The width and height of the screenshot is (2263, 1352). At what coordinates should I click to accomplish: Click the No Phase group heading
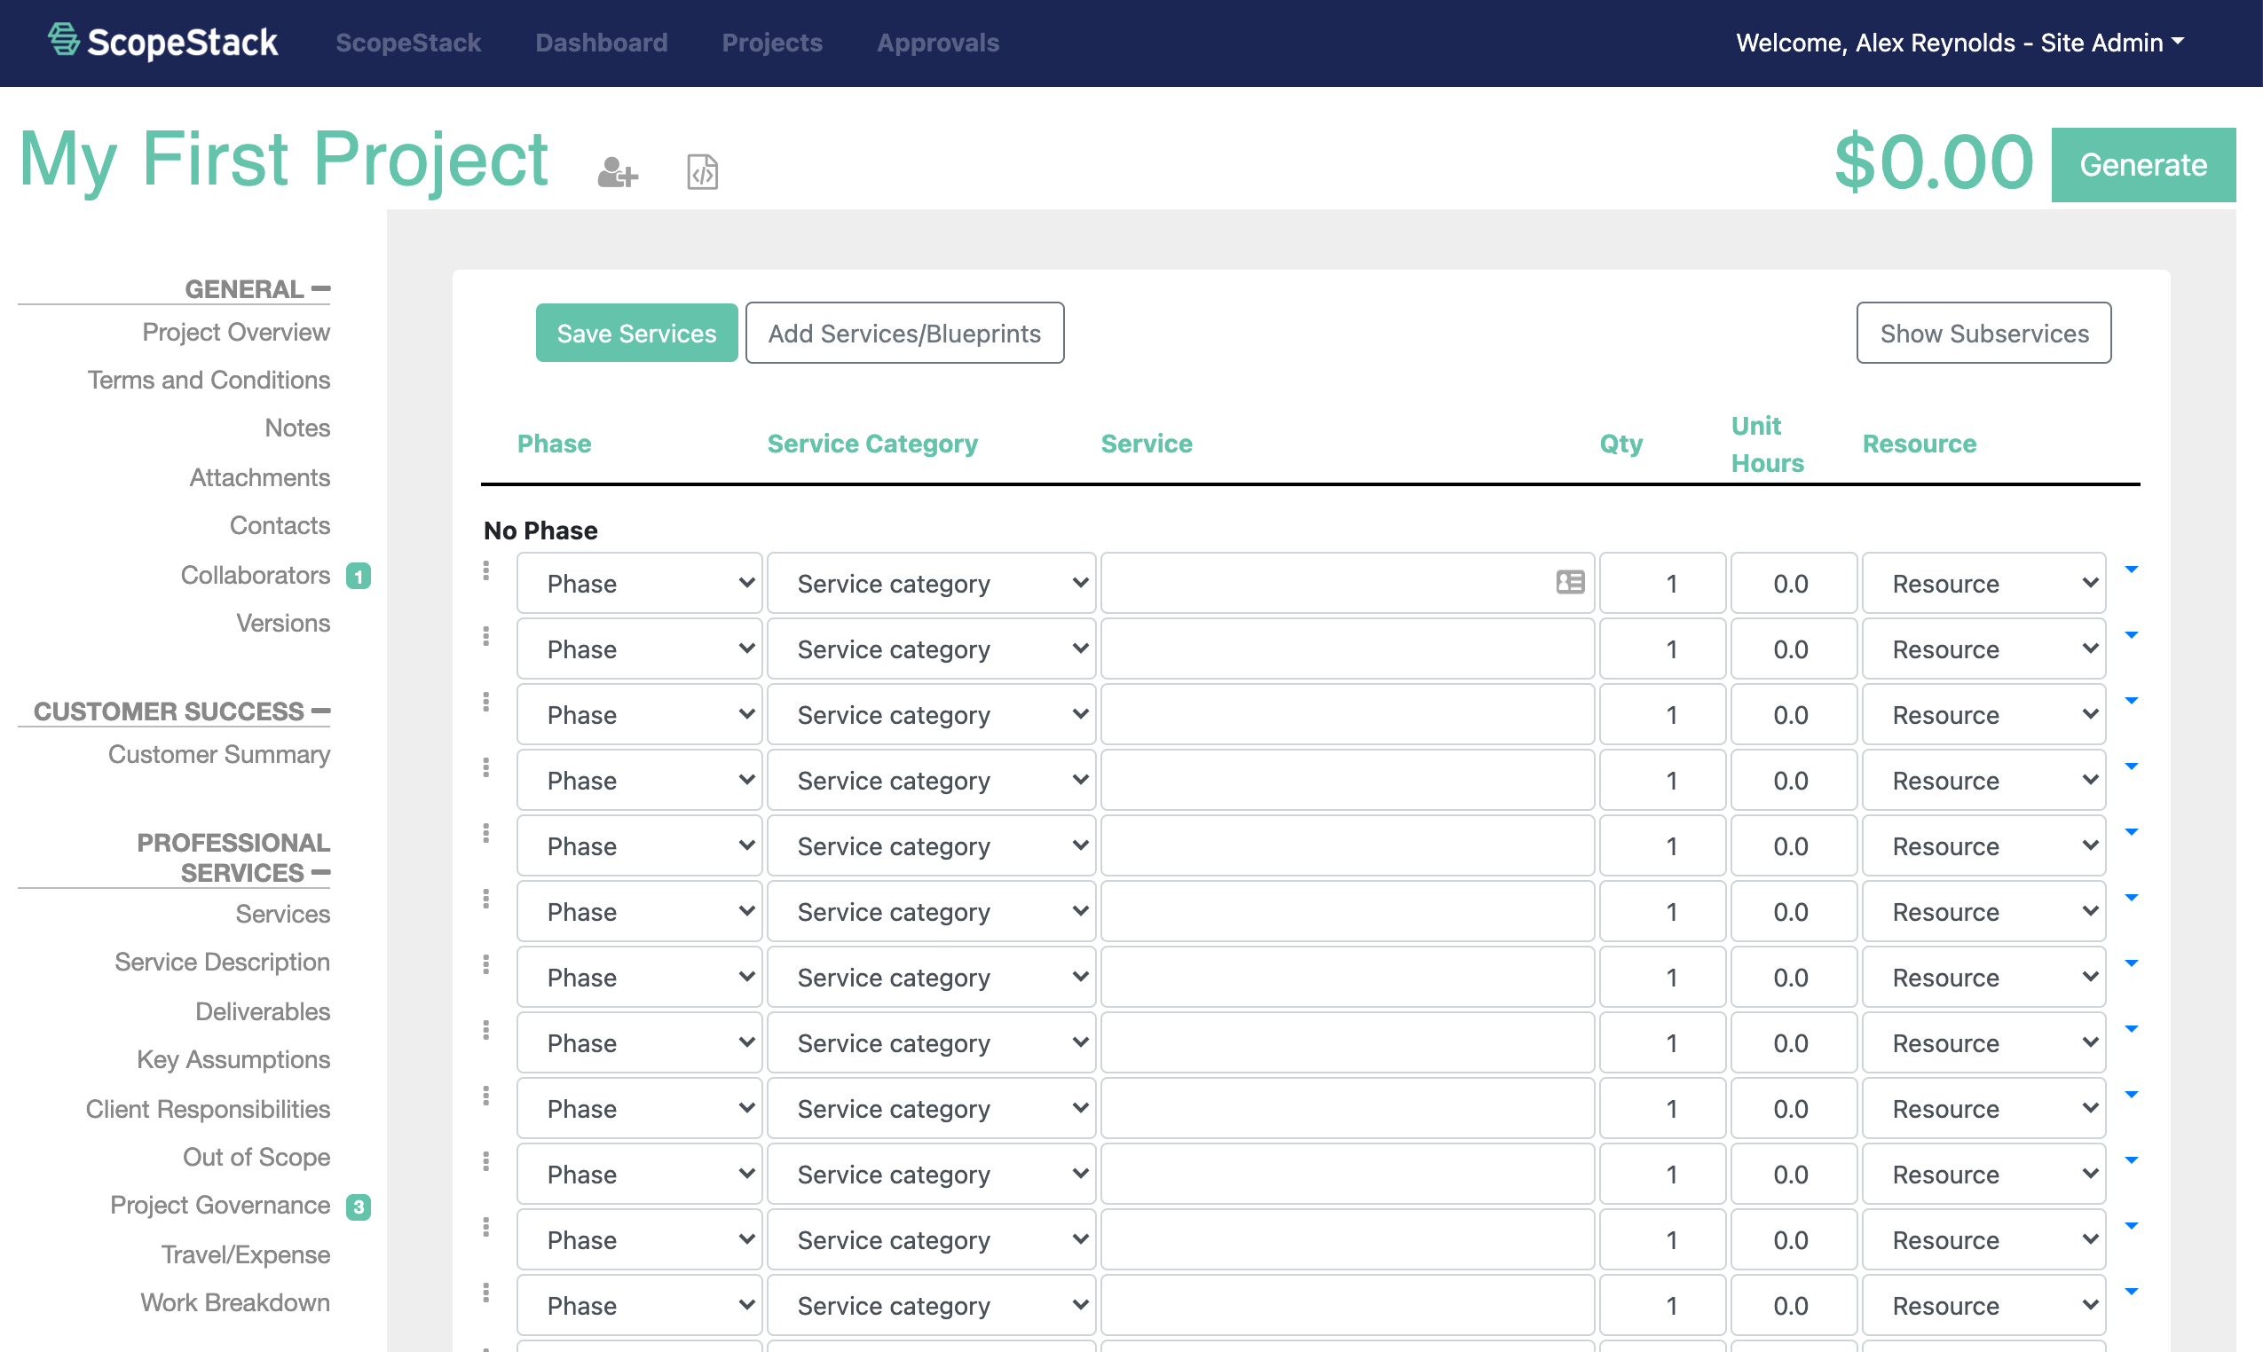[x=540, y=531]
